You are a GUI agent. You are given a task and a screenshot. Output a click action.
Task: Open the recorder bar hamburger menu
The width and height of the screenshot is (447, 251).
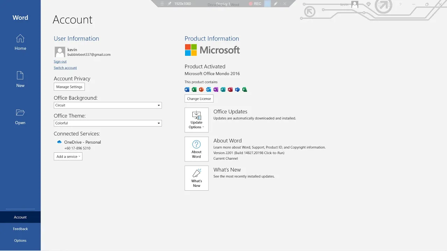[x=162, y=4]
